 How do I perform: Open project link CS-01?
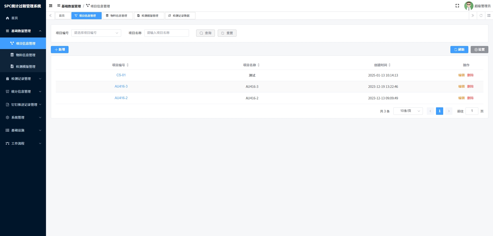(x=121, y=75)
